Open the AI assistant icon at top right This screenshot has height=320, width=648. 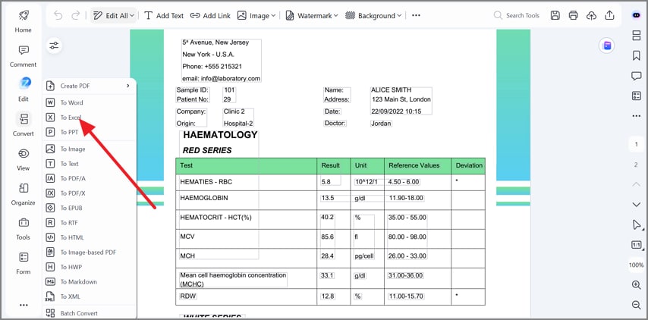(x=637, y=15)
